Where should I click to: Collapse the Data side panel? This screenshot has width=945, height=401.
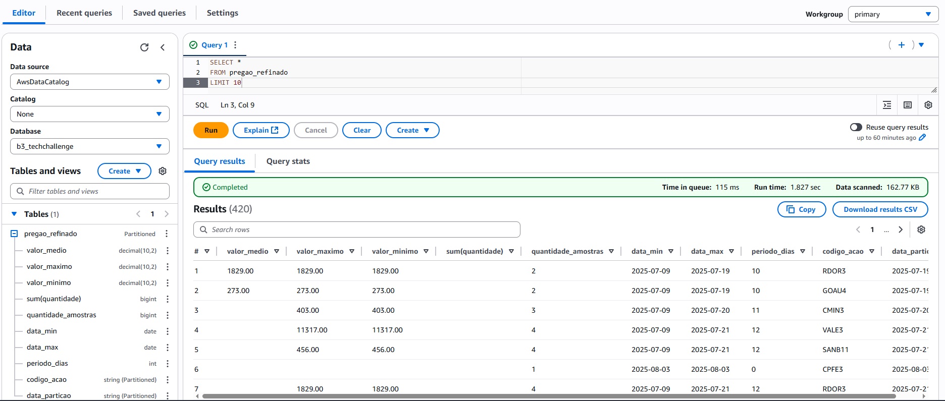pos(163,47)
